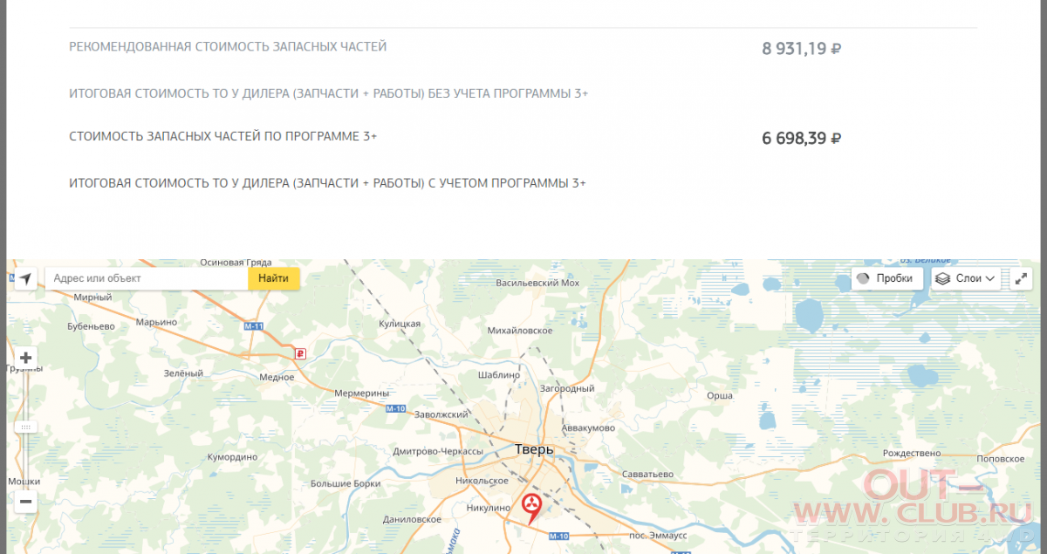
Task: Toggle the Пробки traffic button
Action: pyautogui.click(x=887, y=278)
